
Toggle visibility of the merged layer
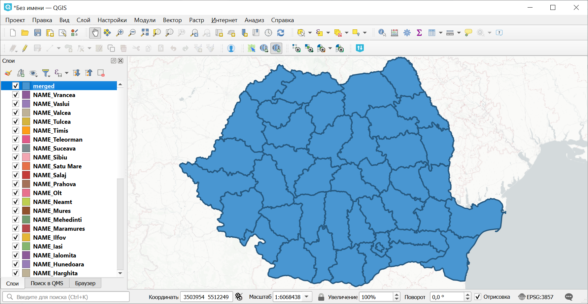(16, 86)
